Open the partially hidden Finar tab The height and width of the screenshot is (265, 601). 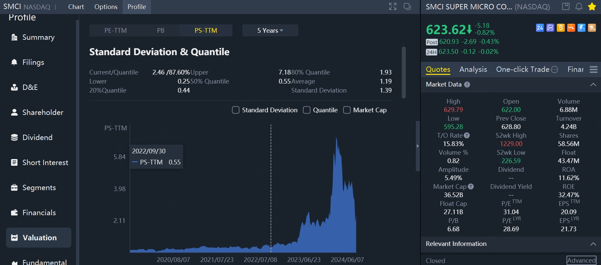tap(576, 70)
